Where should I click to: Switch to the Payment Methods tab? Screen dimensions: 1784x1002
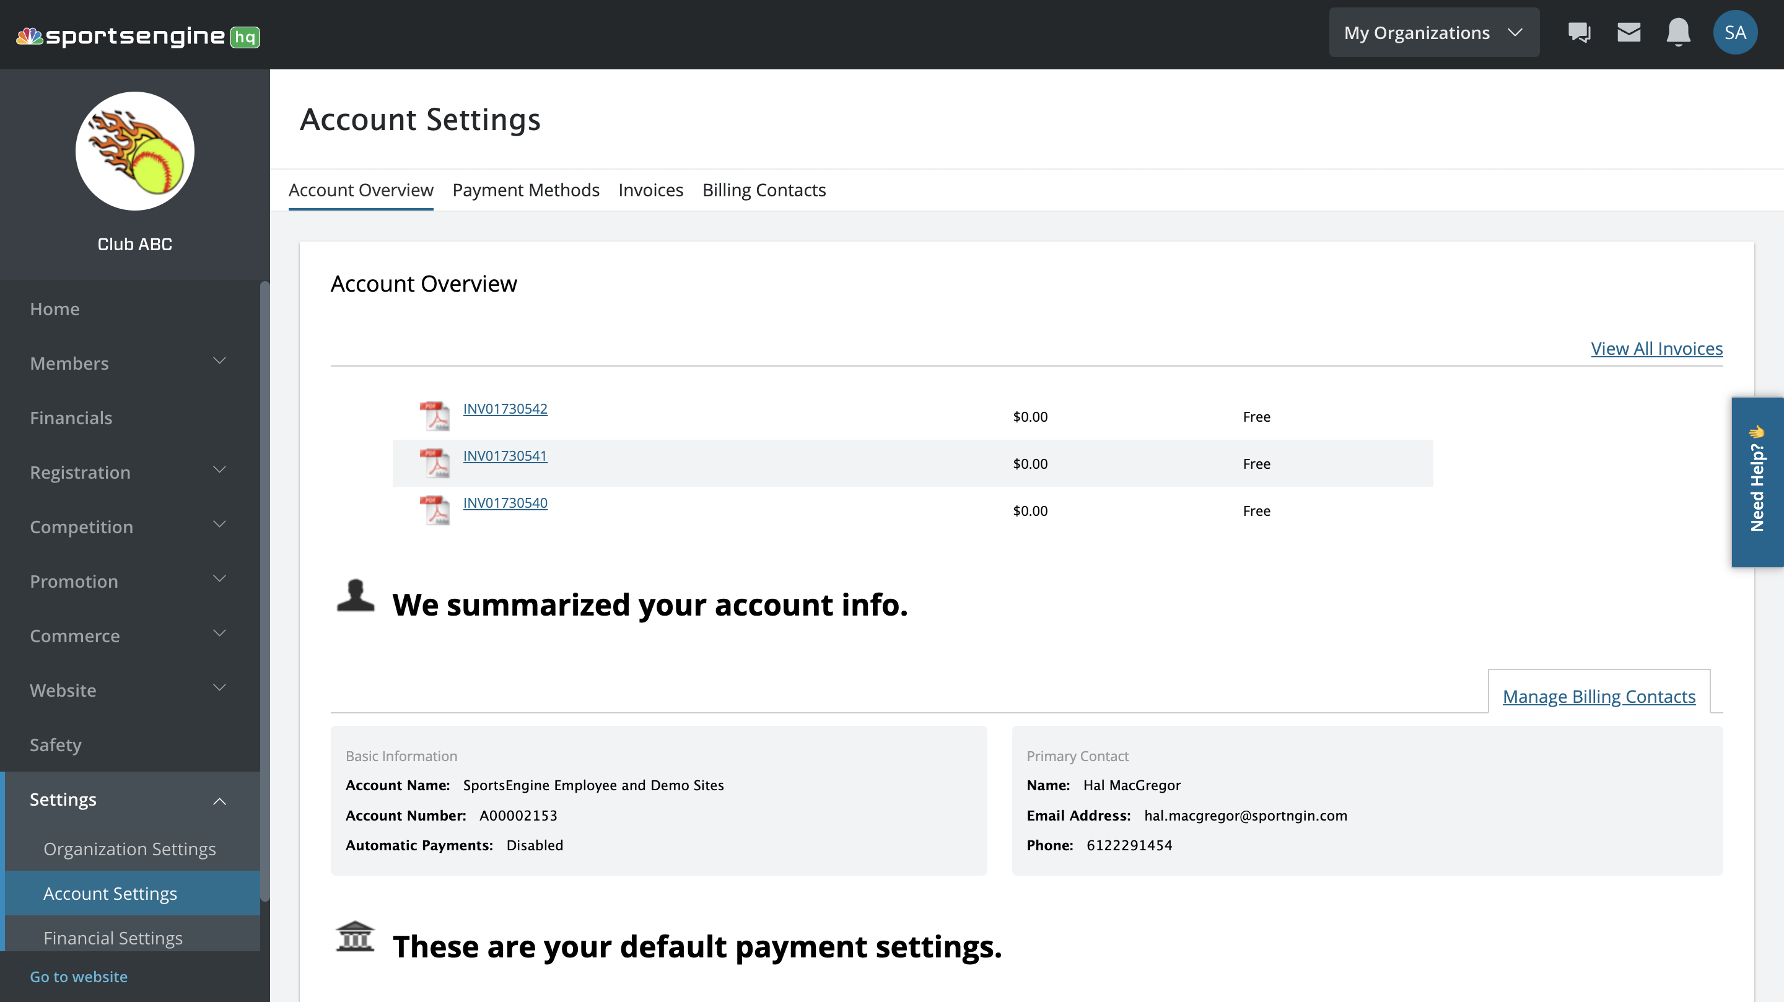tap(526, 190)
